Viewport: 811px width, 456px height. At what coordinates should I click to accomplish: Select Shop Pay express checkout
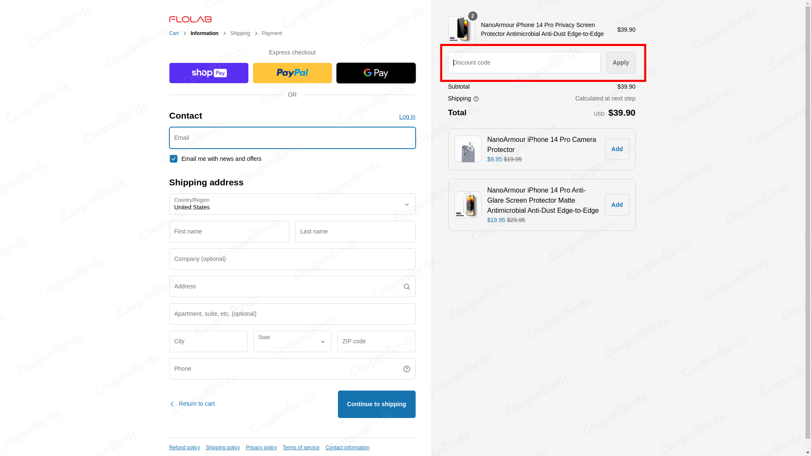[x=208, y=73]
